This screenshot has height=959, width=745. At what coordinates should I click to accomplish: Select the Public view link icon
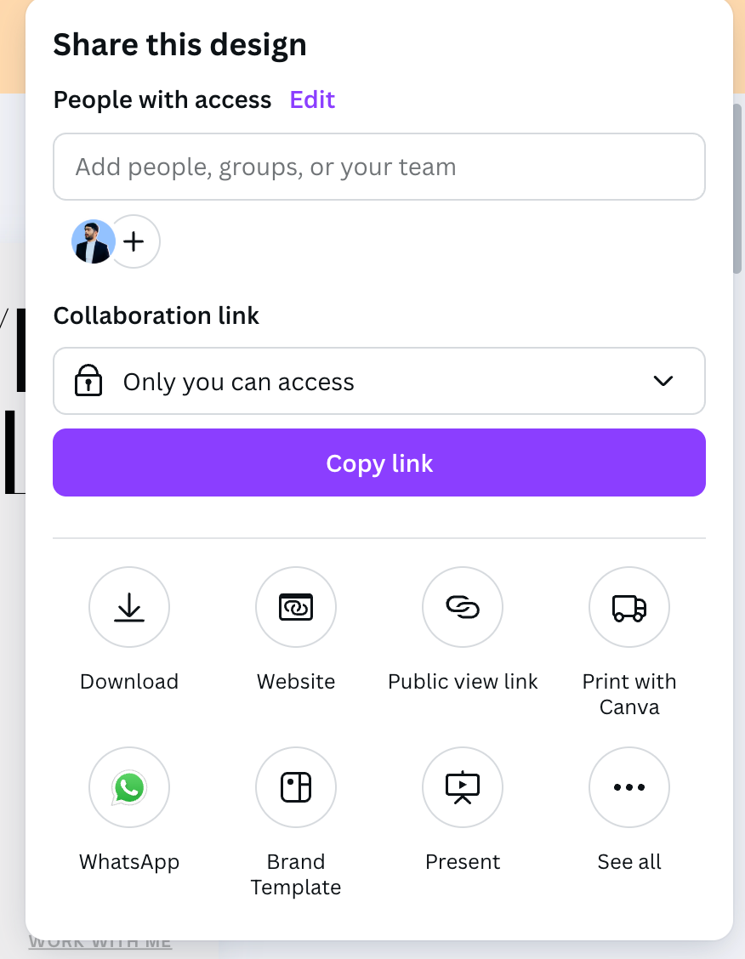pyautogui.click(x=463, y=607)
